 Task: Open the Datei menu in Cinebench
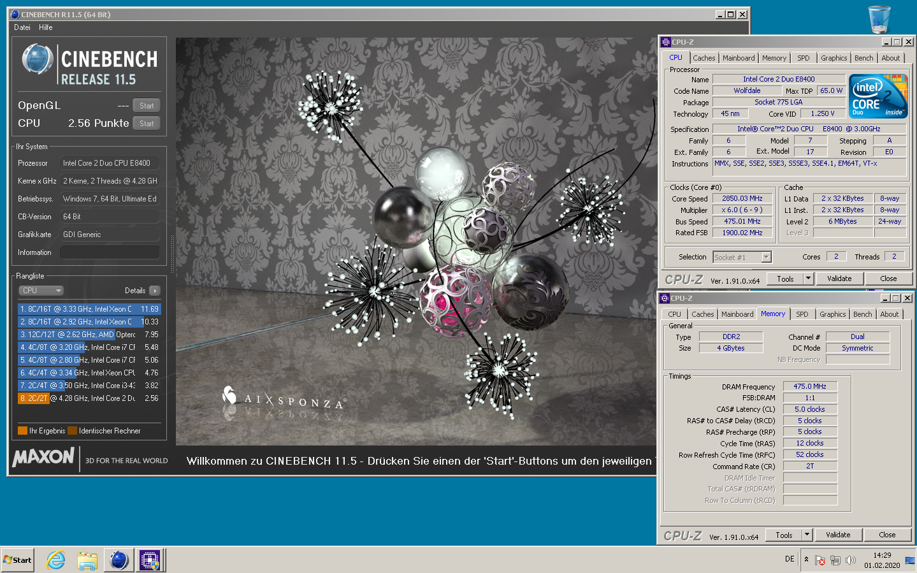pos(22,27)
